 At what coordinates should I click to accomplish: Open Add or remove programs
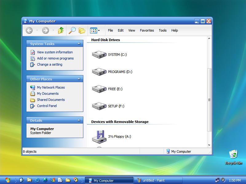[x=55, y=58]
